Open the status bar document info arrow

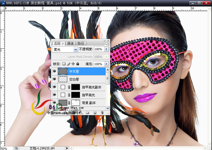(67, 148)
